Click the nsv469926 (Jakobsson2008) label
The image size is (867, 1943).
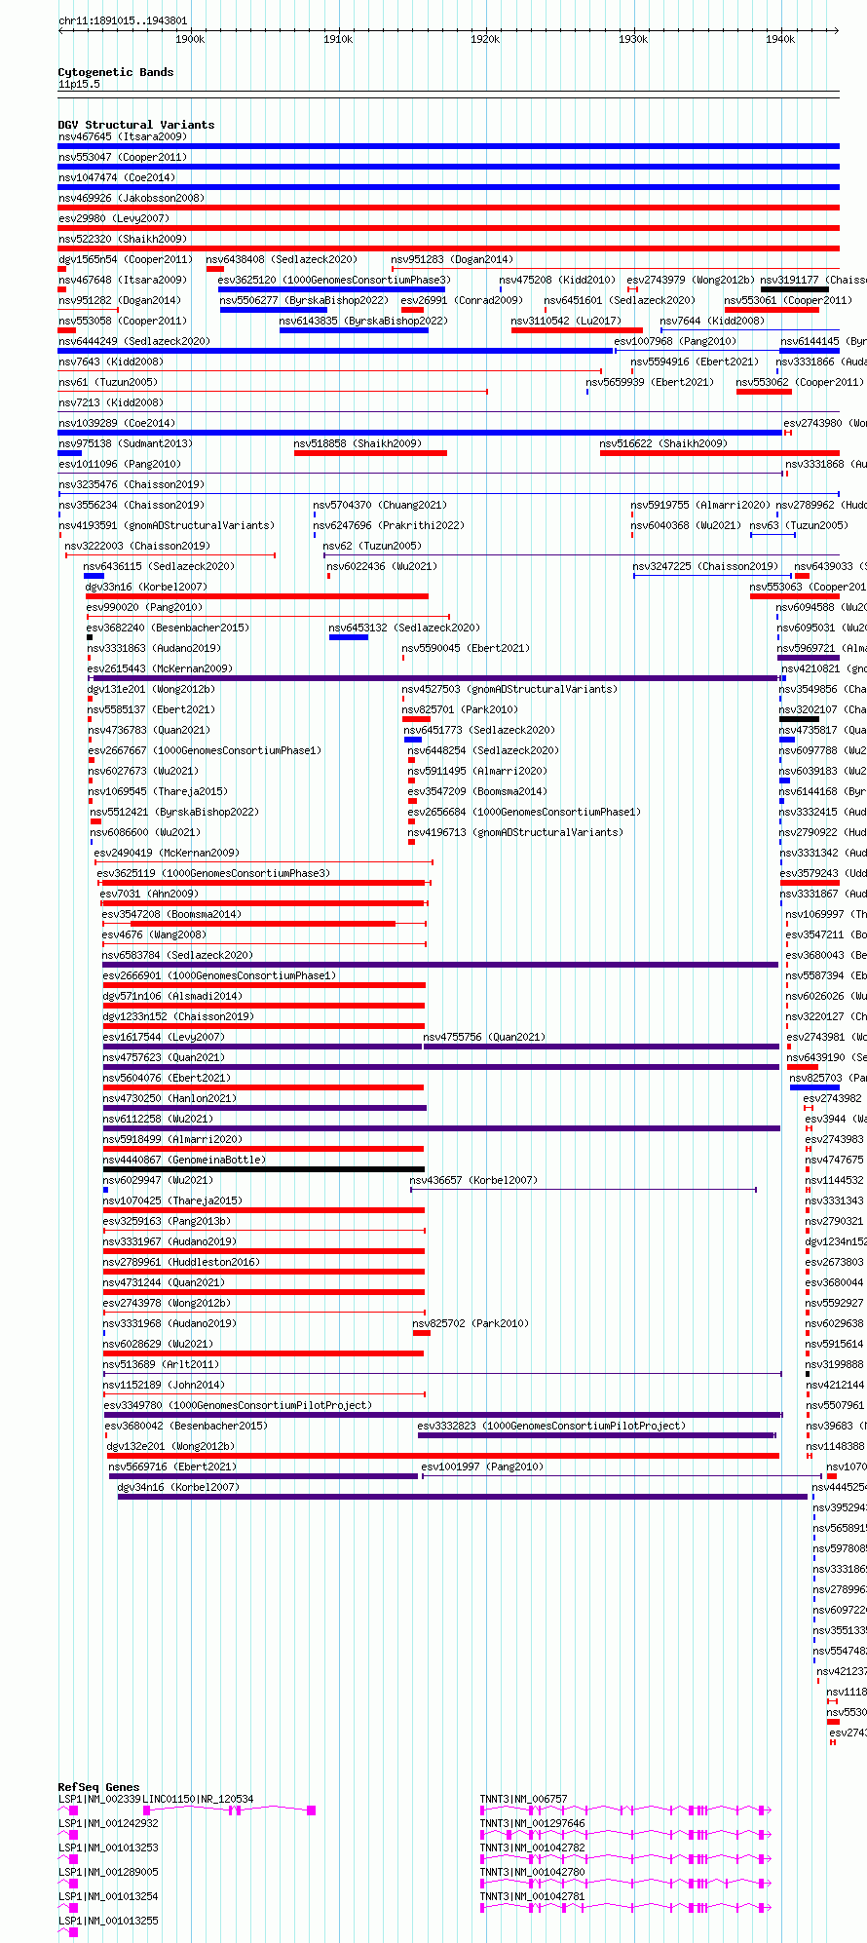(132, 198)
